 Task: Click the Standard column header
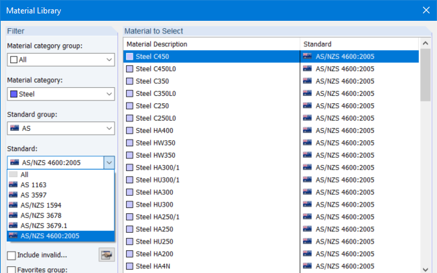pos(359,44)
